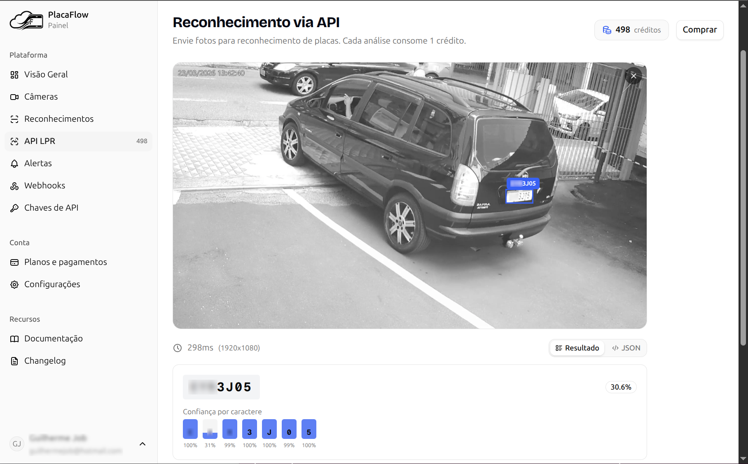Open the Câmeras section
The width and height of the screenshot is (748, 464).
click(x=41, y=97)
